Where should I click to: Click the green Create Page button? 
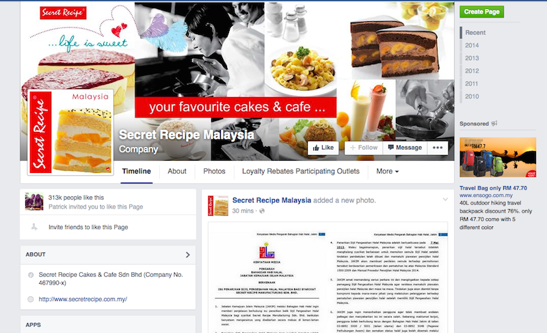(482, 12)
